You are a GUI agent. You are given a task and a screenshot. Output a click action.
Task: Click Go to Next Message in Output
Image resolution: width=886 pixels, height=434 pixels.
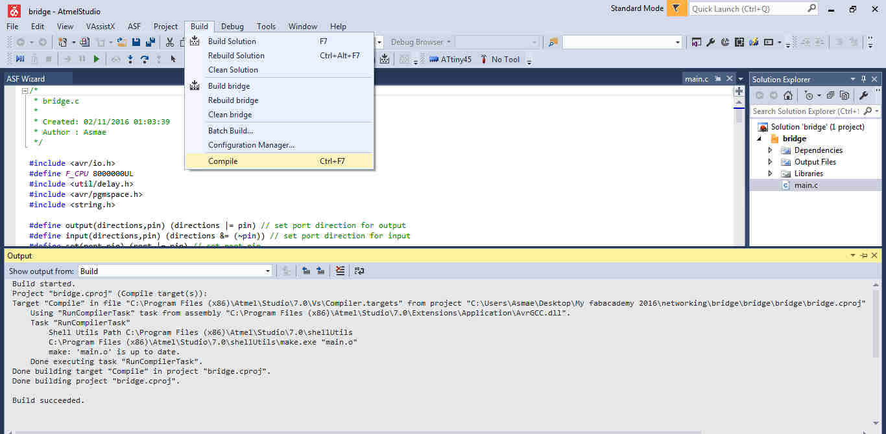tap(320, 271)
